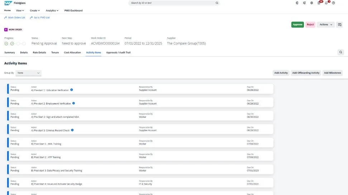Follow the Work Orders List link
This screenshot has height=195, width=348.
click(x=16, y=18)
